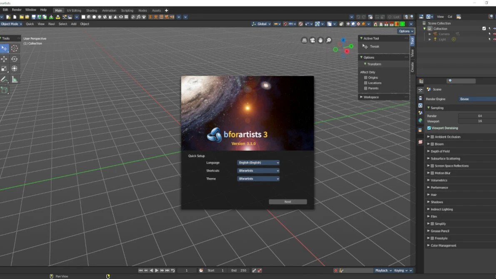
Task: Click the red front view house icon
Action: [x=376, y=24]
